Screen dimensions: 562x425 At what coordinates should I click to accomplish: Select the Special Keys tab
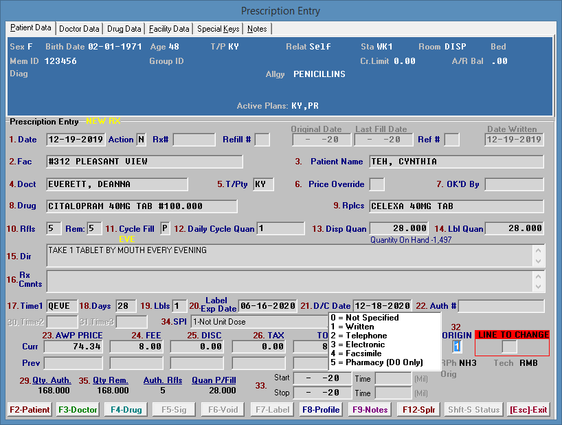coord(218,29)
